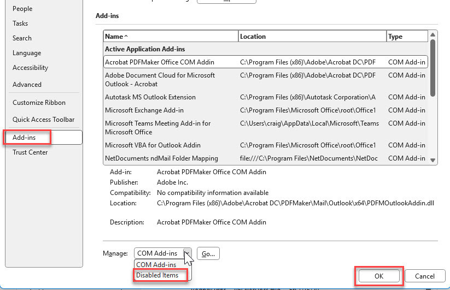Open the Language options page
This screenshot has height=290, width=450.
tap(27, 53)
